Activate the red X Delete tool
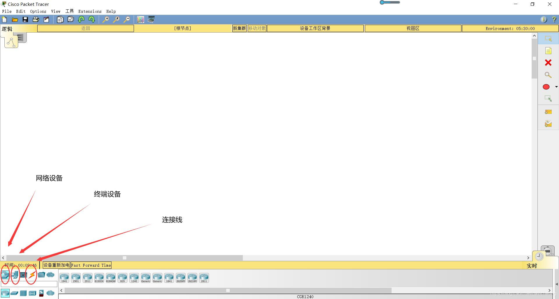 (x=548, y=63)
